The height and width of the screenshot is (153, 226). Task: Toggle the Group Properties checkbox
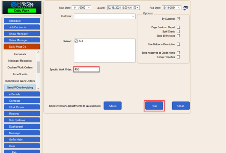coord(178,57)
